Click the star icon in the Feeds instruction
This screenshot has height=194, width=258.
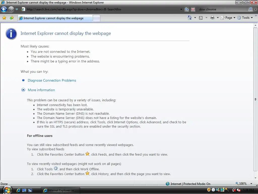87,154
